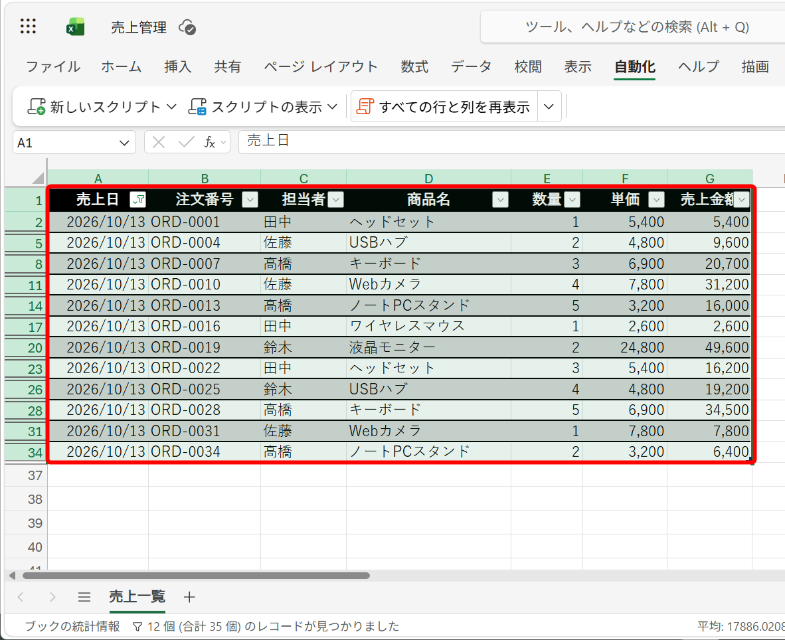The image size is (785, 640).
Task: Click the next sheet arrow
Action: tap(52, 597)
